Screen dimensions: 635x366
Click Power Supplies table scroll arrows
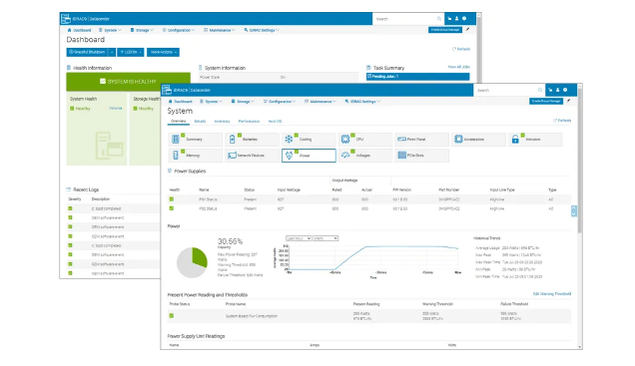574,210
